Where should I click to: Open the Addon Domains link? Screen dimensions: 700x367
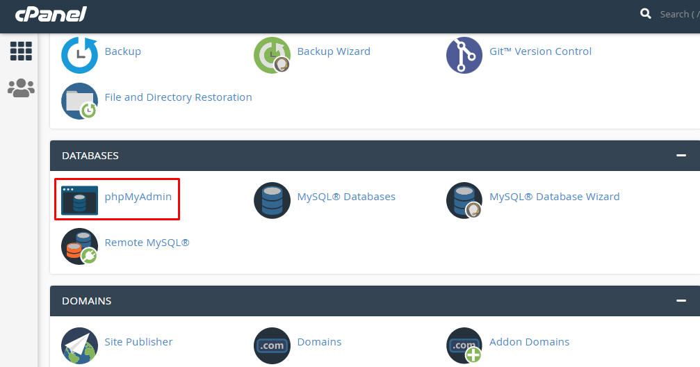click(529, 342)
